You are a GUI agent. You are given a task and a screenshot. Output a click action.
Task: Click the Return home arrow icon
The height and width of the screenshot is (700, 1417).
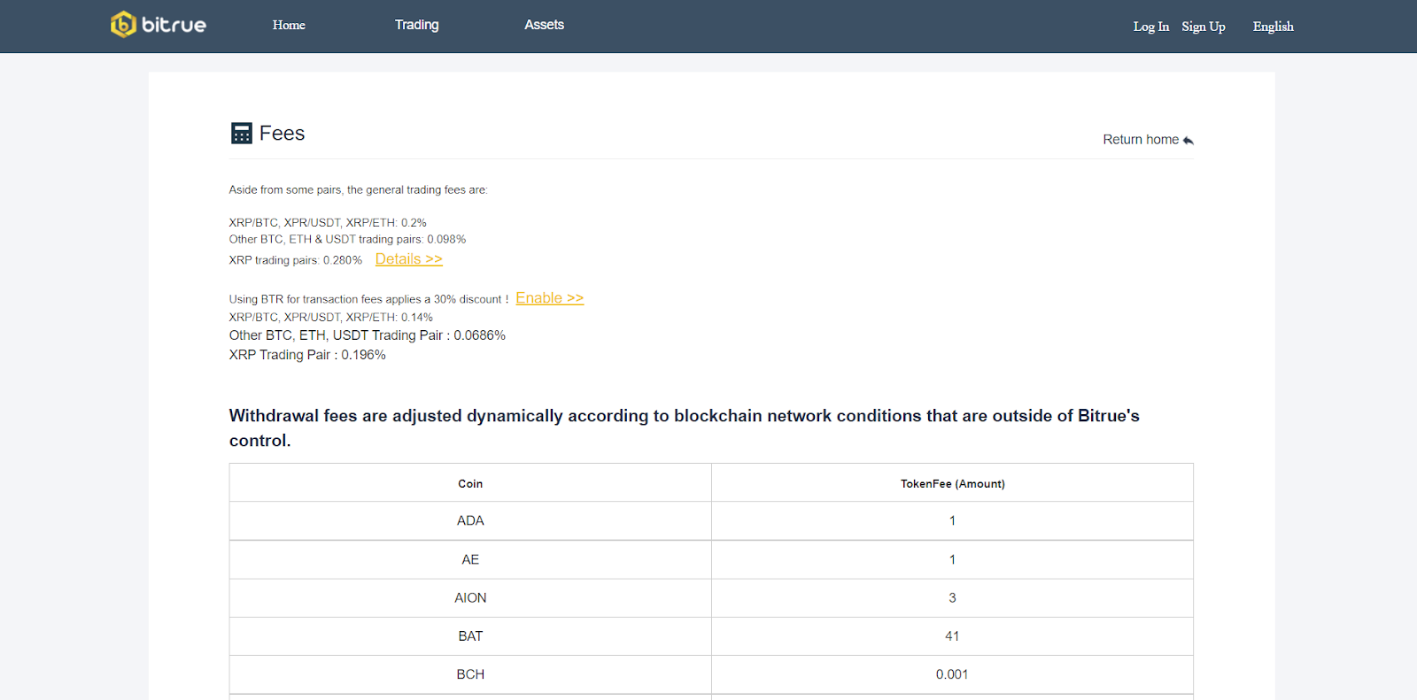(1189, 141)
